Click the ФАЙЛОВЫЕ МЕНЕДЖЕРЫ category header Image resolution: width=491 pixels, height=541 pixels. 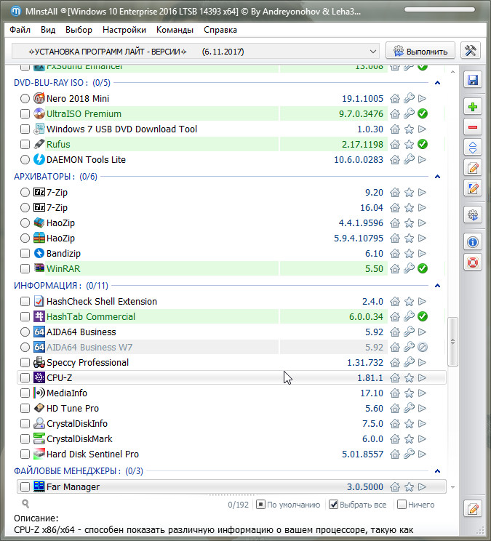(x=79, y=471)
